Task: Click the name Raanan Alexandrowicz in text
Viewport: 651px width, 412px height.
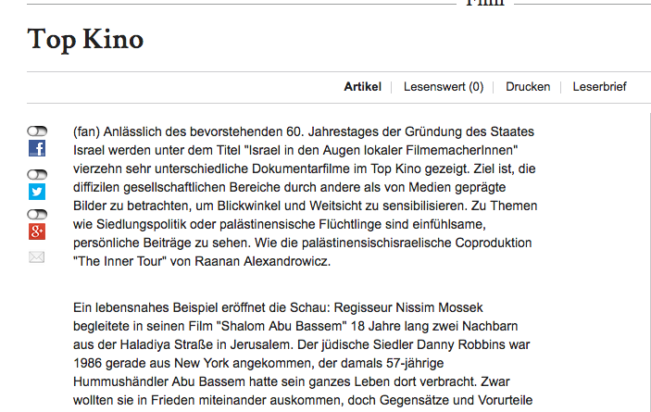Action: tap(262, 261)
